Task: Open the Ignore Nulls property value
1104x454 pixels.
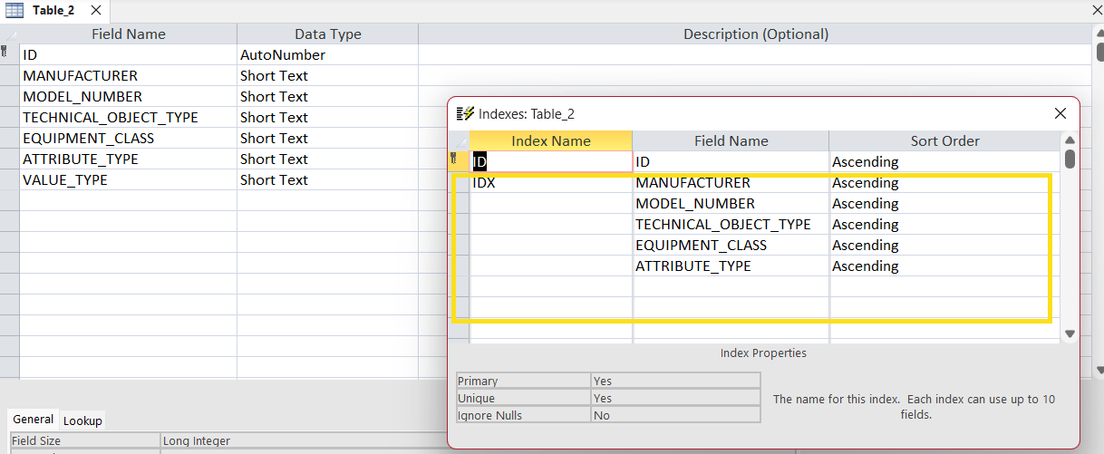Action: (x=674, y=415)
